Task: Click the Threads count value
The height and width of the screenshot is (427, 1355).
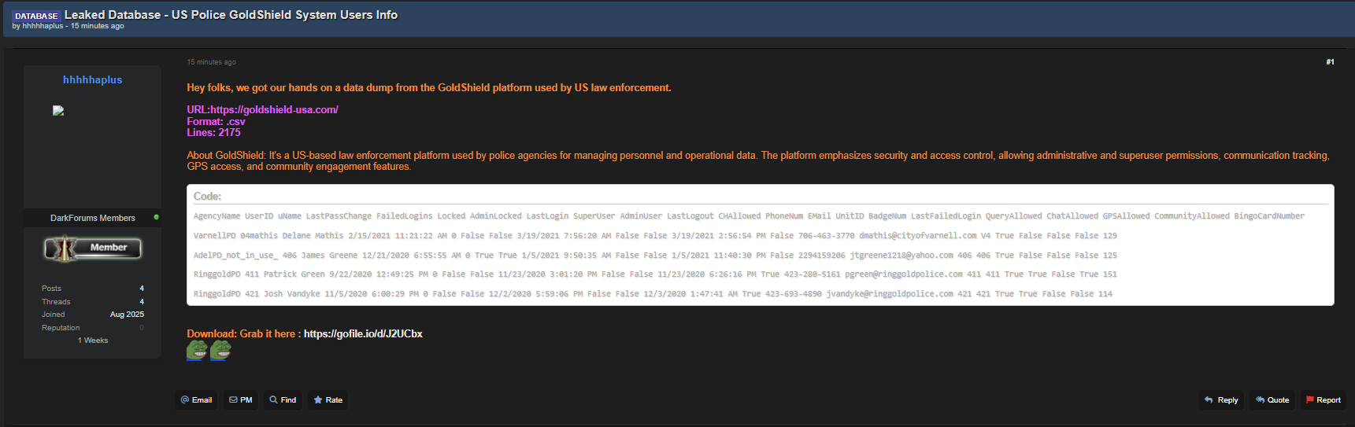Action: pyautogui.click(x=142, y=302)
